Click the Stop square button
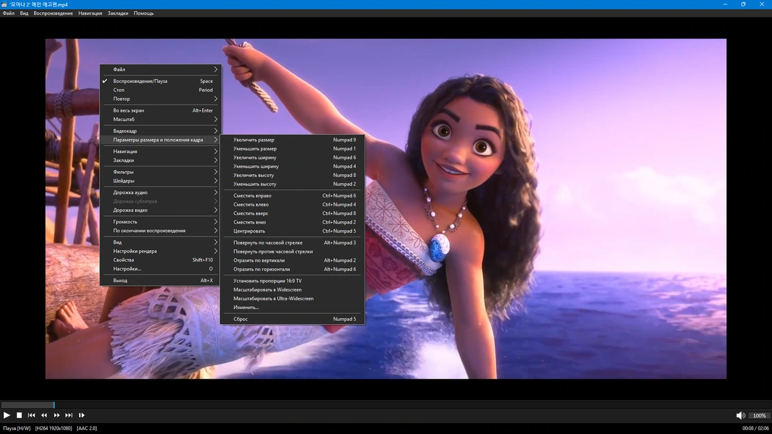The width and height of the screenshot is (772, 434). (x=19, y=415)
